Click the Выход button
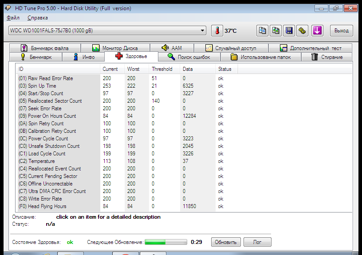Image resolution: width=362 pixels, height=255 pixels. point(342,31)
